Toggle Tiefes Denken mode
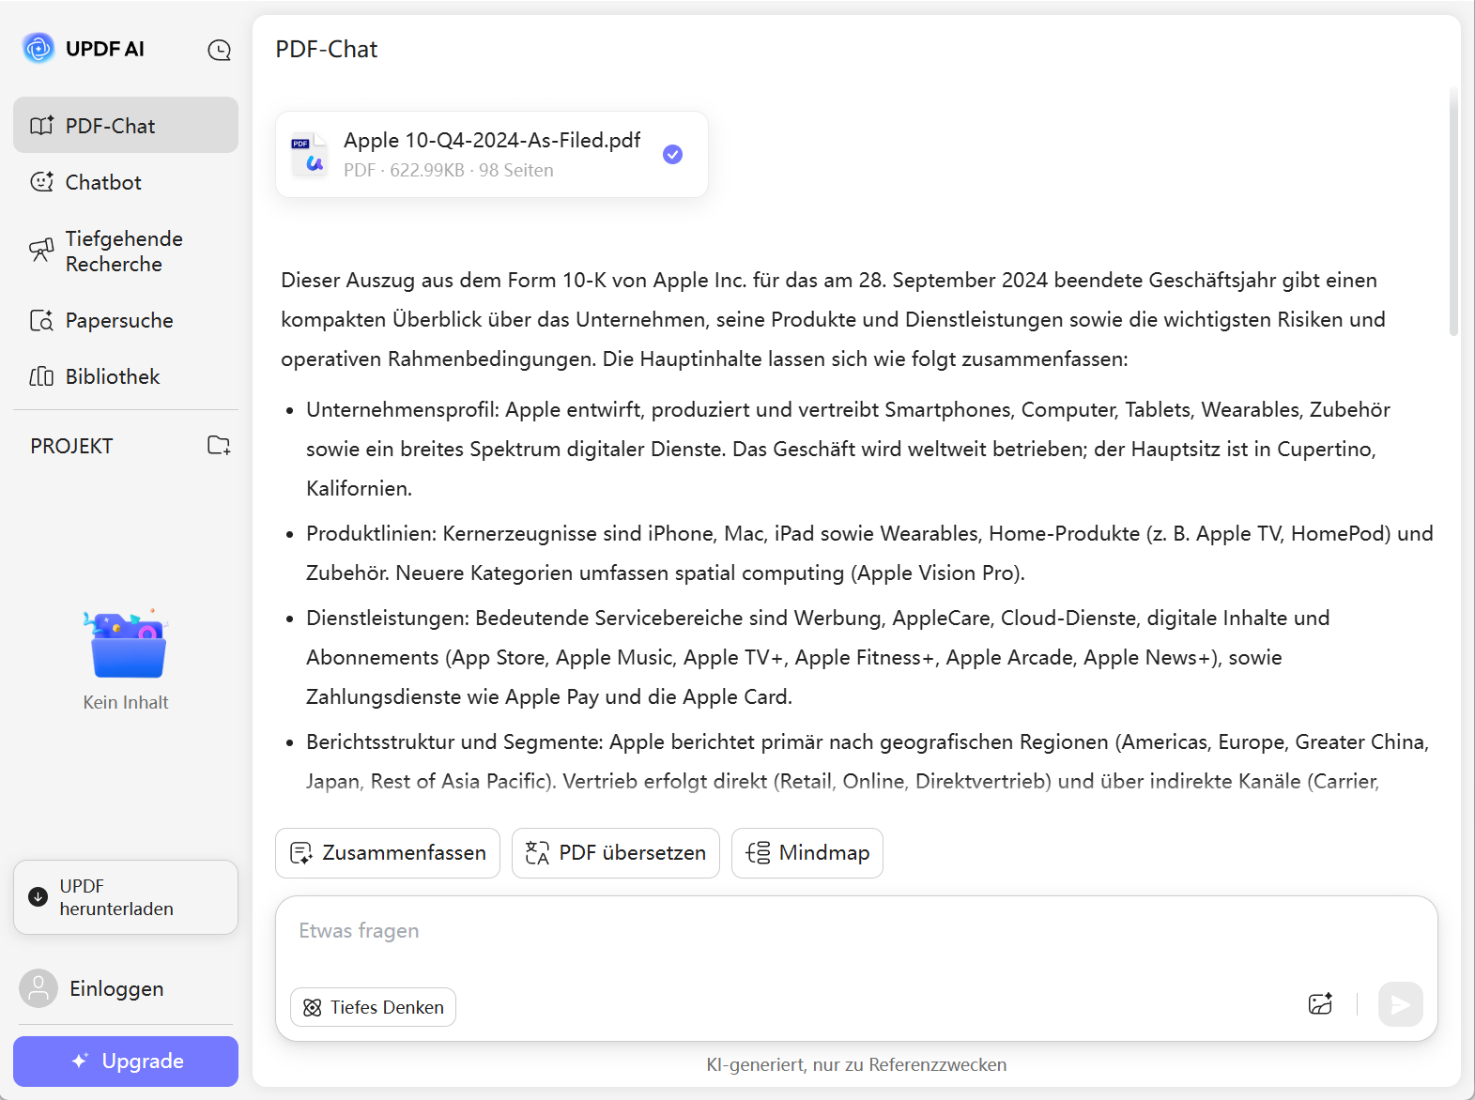Screen dimensions: 1475x1100 pos(373,1007)
